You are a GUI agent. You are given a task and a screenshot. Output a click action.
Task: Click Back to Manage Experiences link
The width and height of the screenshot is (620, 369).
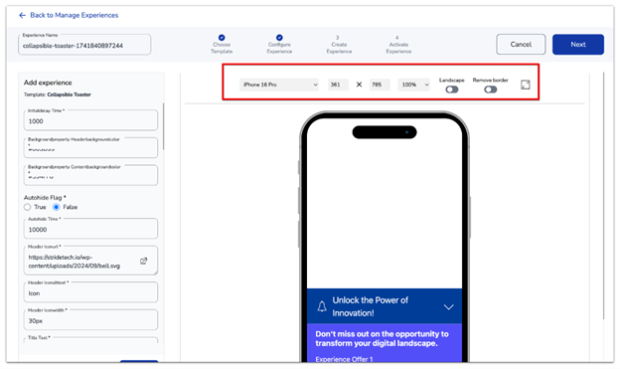(74, 16)
